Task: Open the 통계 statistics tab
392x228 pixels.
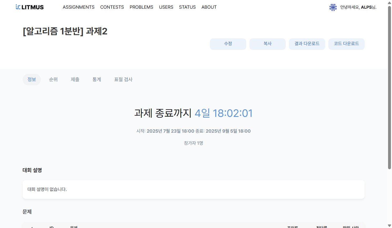Action: [97, 80]
